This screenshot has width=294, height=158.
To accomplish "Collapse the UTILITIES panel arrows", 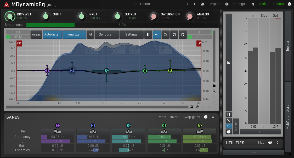I will pos(277,143).
